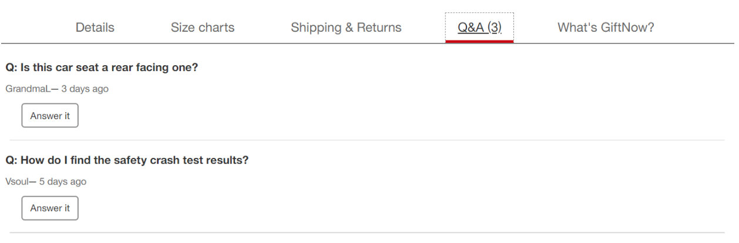The image size is (739, 243).
Task: Switch to the Size charts tab
Action: [x=202, y=28]
